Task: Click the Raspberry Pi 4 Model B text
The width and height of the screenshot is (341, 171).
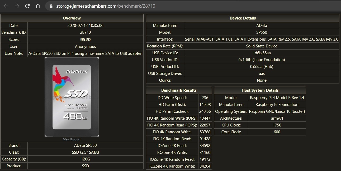Action: [277, 98]
